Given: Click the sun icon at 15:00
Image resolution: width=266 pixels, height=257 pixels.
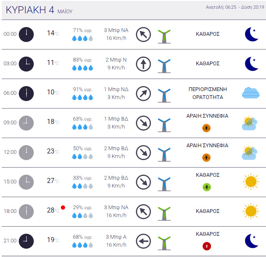Looking at the screenshot, I should (x=251, y=182).
